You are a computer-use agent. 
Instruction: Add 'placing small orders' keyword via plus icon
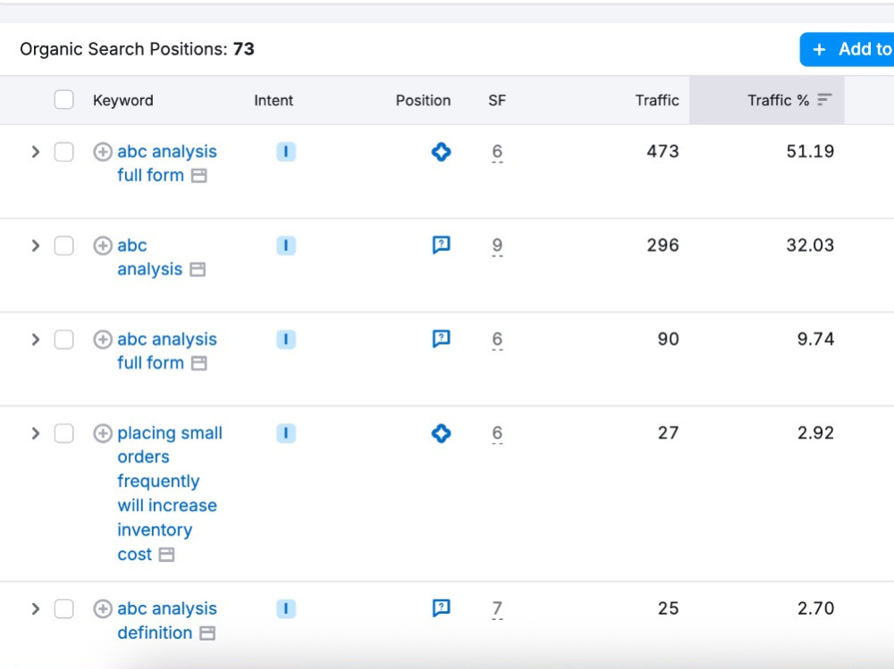point(103,433)
